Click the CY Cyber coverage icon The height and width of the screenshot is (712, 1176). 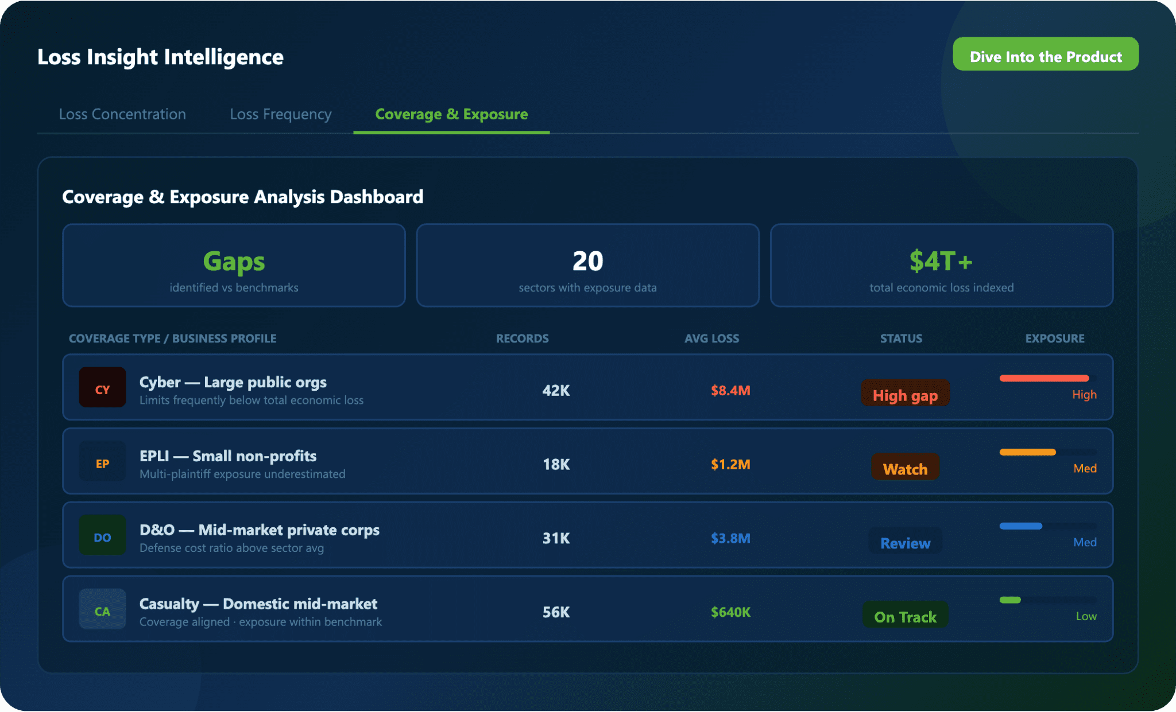pyautogui.click(x=102, y=387)
